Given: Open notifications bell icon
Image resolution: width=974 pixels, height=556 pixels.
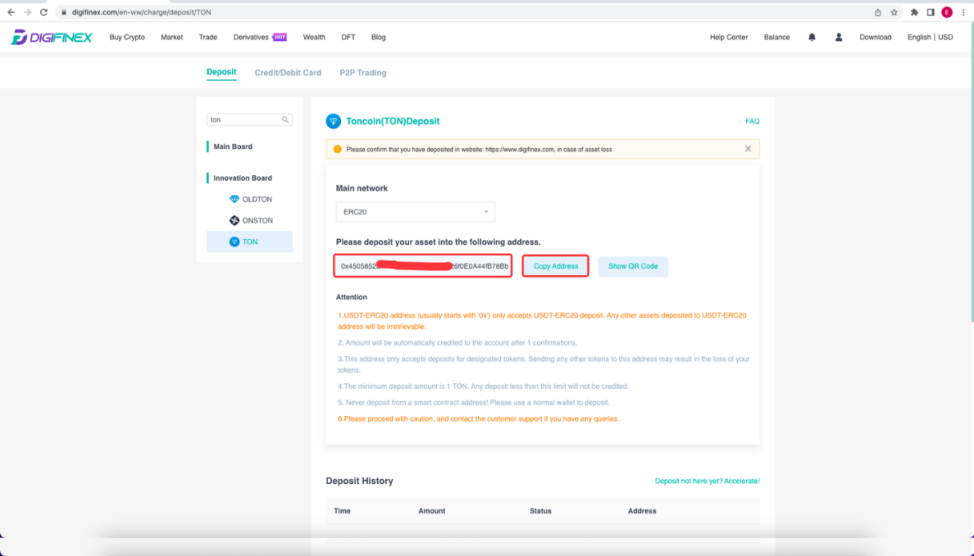Looking at the screenshot, I should 812,37.
